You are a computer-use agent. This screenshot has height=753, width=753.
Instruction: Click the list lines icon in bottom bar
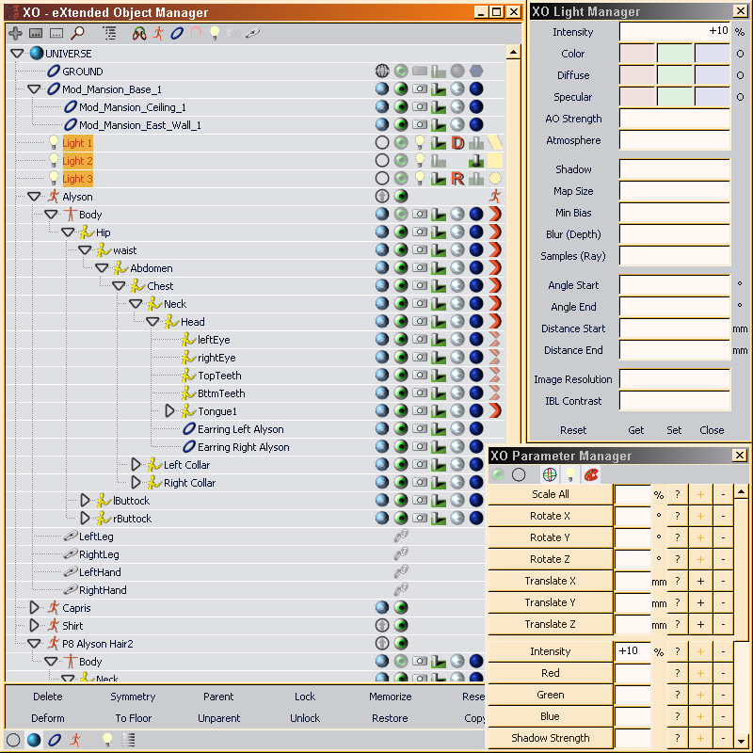128,740
